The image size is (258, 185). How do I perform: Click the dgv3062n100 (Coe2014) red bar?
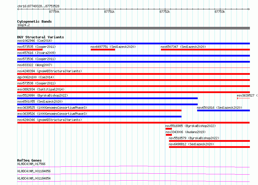pyautogui.click(x=133, y=80)
